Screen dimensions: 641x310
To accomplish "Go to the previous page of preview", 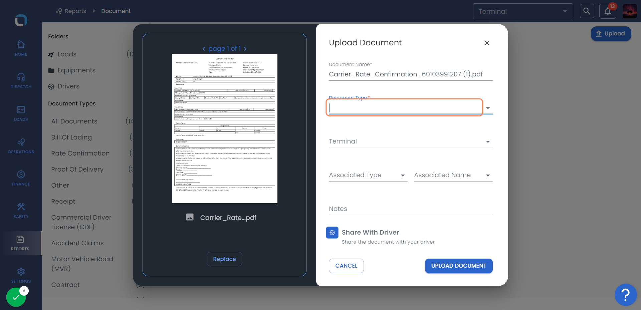I will coord(204,49).
